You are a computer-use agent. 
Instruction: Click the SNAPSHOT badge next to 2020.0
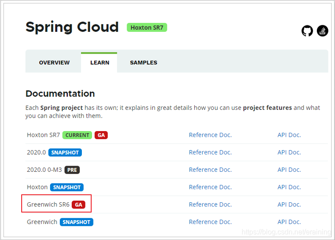coord(65,152)
